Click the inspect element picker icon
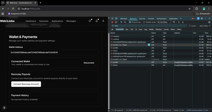Image resolution: width=212 pixels, height=112 pixels. point(112,19)
